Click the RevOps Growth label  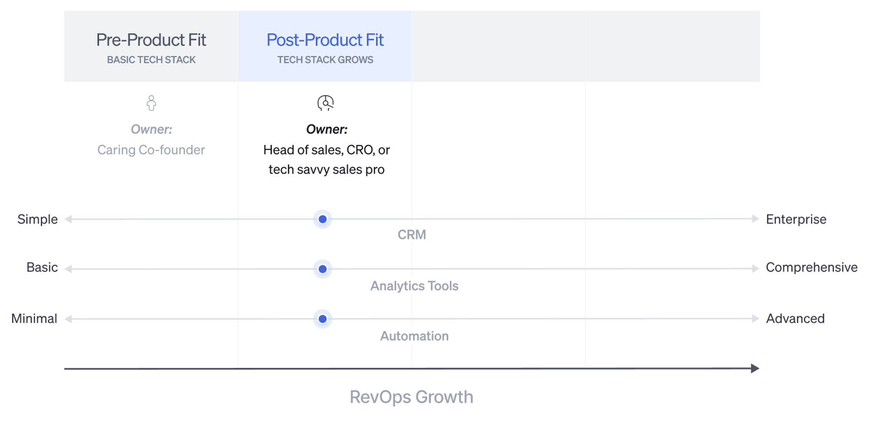click(411, 397)
